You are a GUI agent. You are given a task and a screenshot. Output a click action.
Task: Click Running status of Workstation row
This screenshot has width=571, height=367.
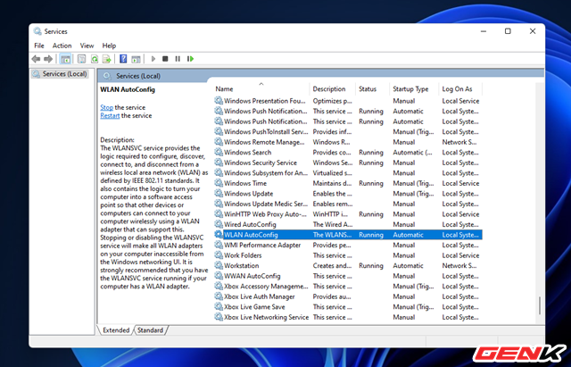coord(371,266)
